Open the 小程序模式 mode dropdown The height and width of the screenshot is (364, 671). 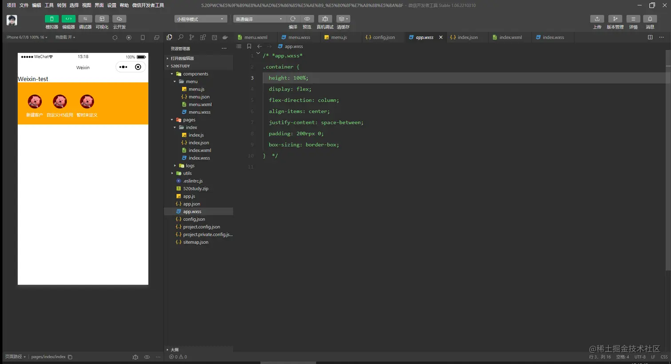pyautogui.click(x=201, y=19)
